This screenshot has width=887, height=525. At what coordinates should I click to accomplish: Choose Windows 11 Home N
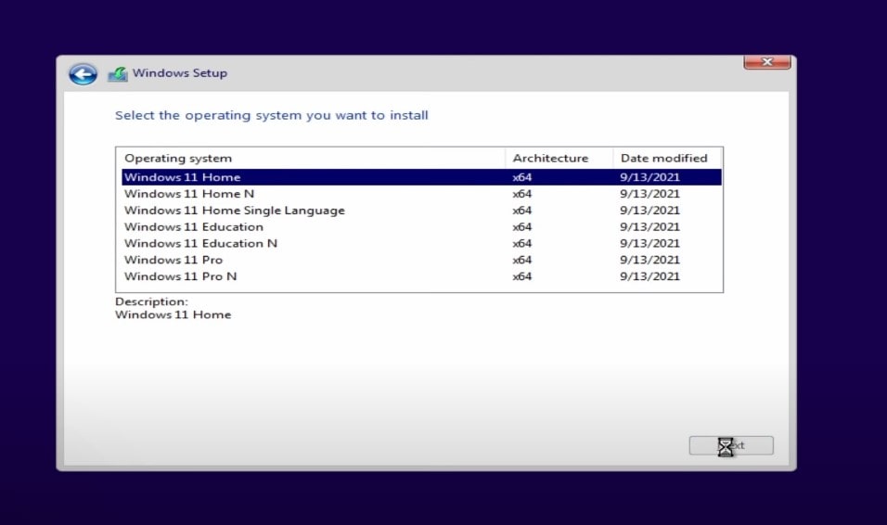[x=188, y=194]
